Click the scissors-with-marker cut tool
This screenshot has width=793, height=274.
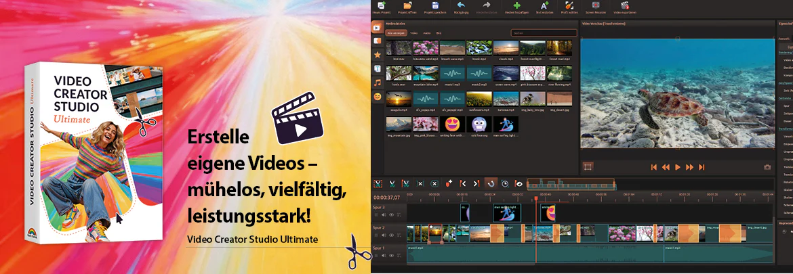coord(405,183)
